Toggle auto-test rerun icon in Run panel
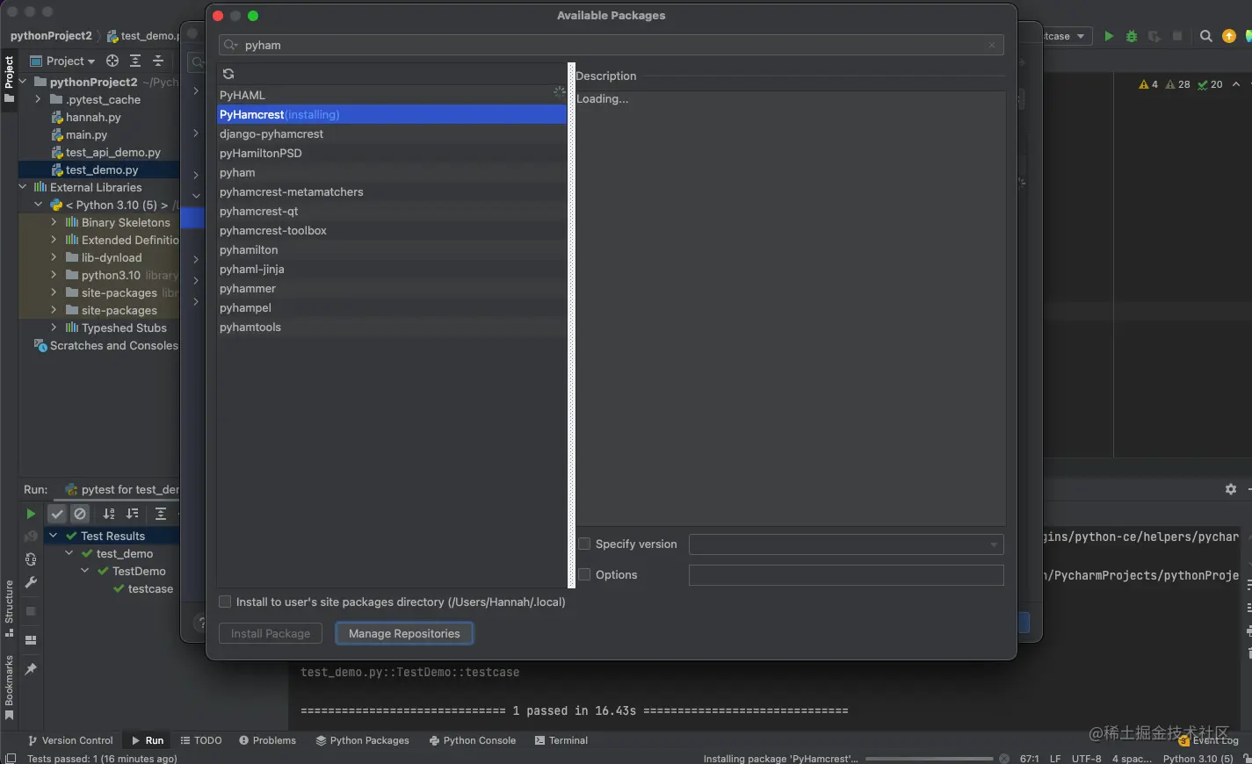1252x764 pixels. click(31, 559)
